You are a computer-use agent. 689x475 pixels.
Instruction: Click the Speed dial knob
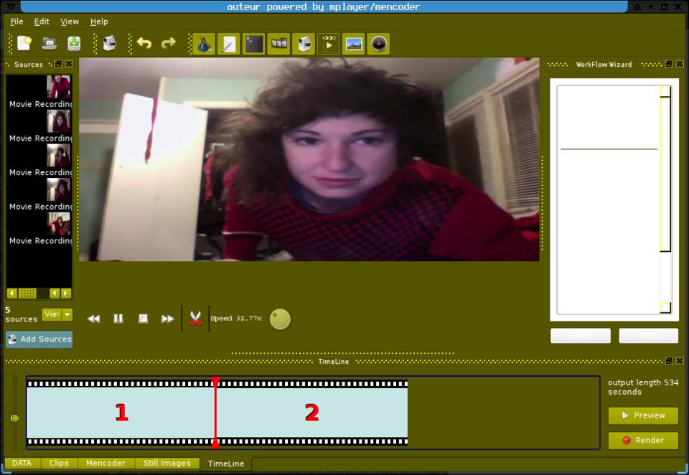pos(280,319)
